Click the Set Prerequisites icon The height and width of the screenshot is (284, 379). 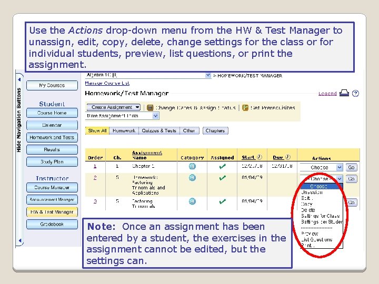245,108
